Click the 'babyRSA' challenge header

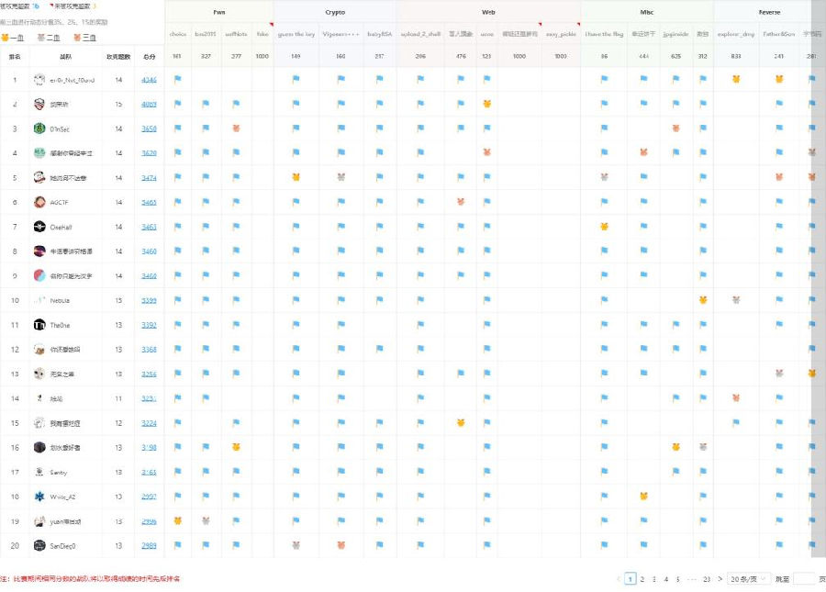tap(380, 34)
